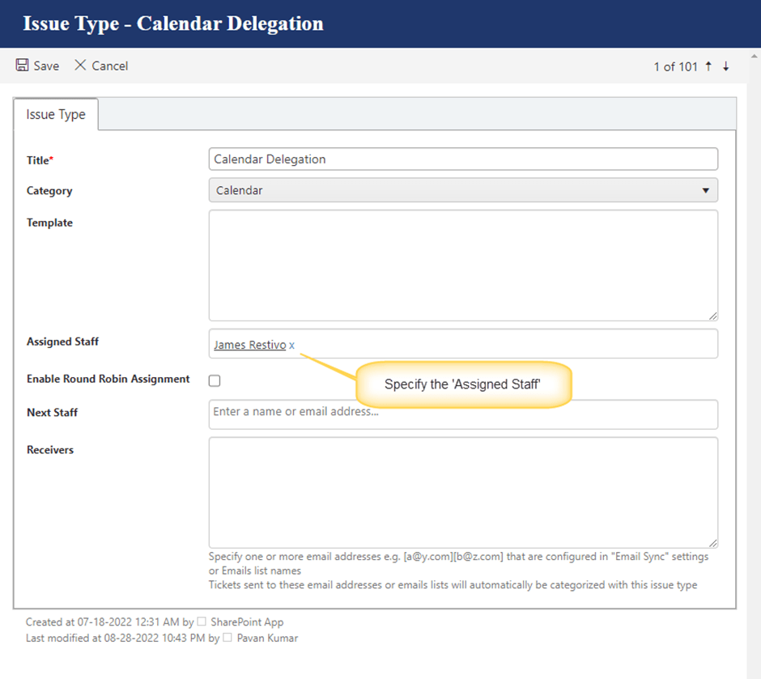Enable Round Robin Assignment checkbox
This screenshot has height=679, width=761.
coord(215,380)
